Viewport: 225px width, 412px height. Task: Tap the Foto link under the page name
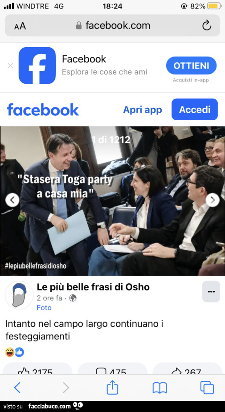(x=44, y=307)
